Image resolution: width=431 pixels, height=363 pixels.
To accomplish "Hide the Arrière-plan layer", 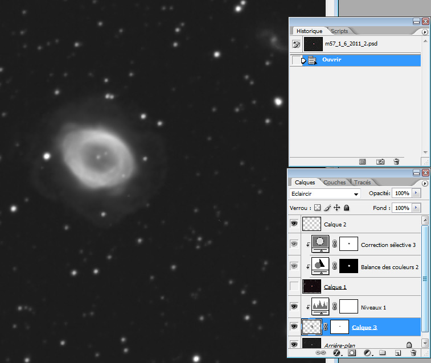I will 294,344.
